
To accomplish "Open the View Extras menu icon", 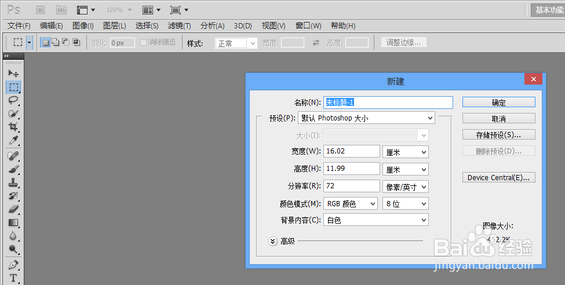I will coord(86,10).
